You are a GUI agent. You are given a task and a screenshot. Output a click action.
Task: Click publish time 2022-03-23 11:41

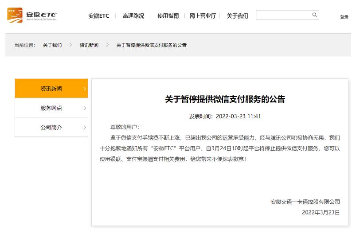(238, 117)
